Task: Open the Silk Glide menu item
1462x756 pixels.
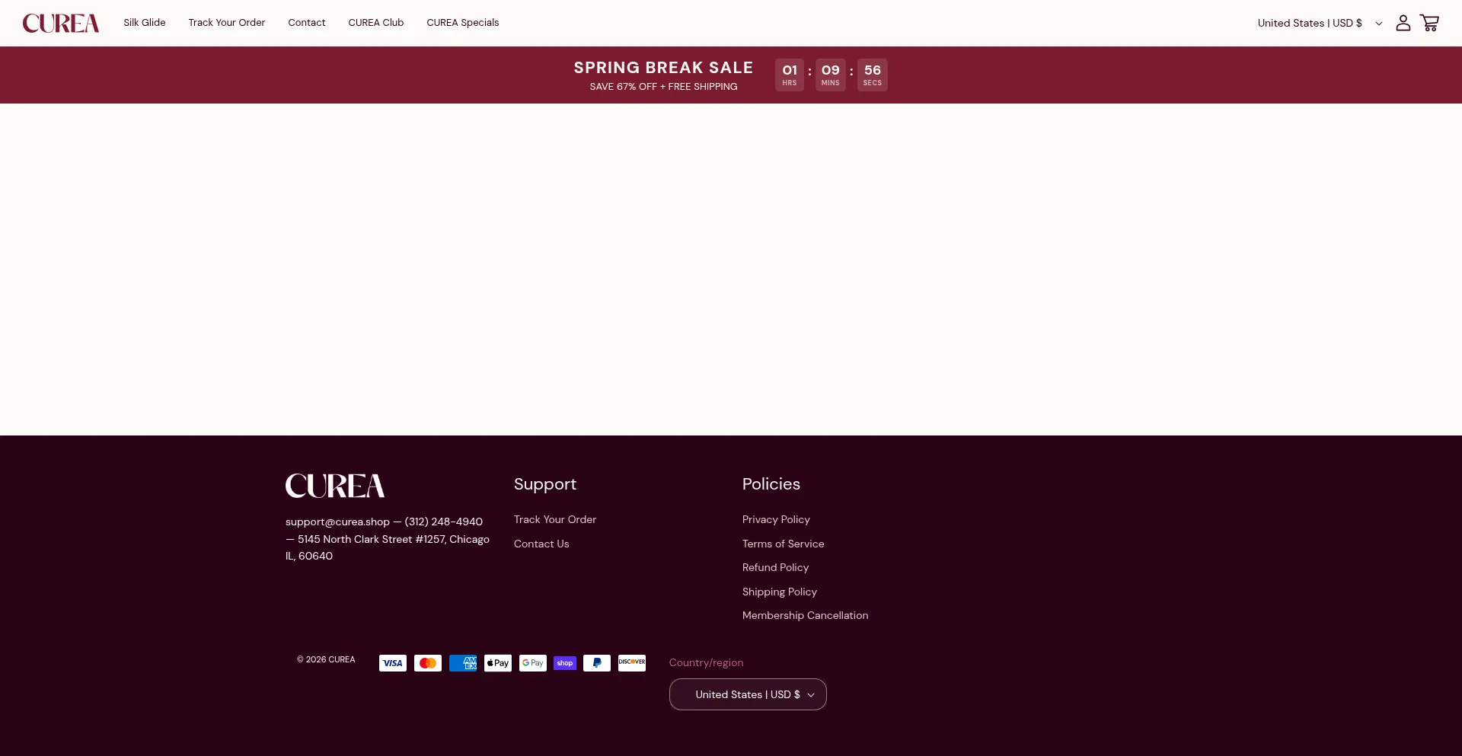Action: tap(145, 23)
